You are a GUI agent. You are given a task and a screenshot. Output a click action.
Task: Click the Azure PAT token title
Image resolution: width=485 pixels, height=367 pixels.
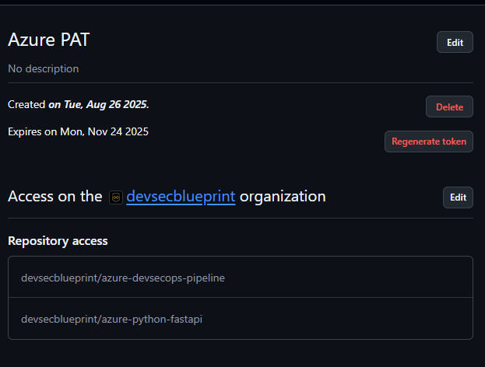[48, 40]
